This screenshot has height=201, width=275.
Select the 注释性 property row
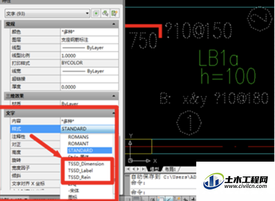click(35, 137)
